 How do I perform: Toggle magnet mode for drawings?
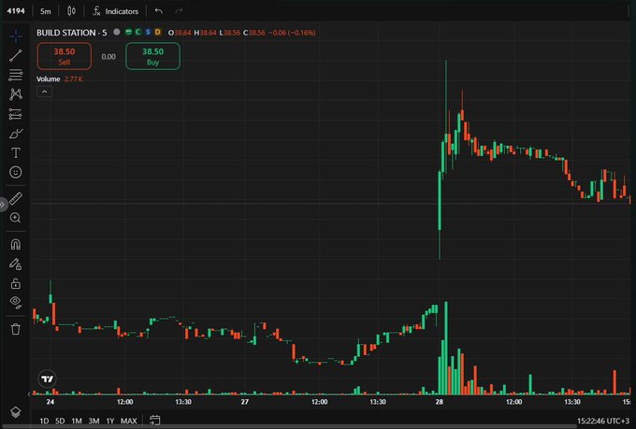[15, 244]
